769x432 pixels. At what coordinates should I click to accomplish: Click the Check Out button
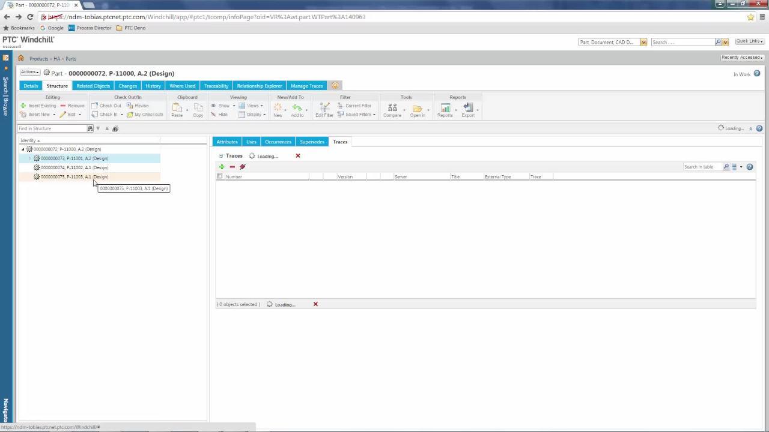[106, 106]
